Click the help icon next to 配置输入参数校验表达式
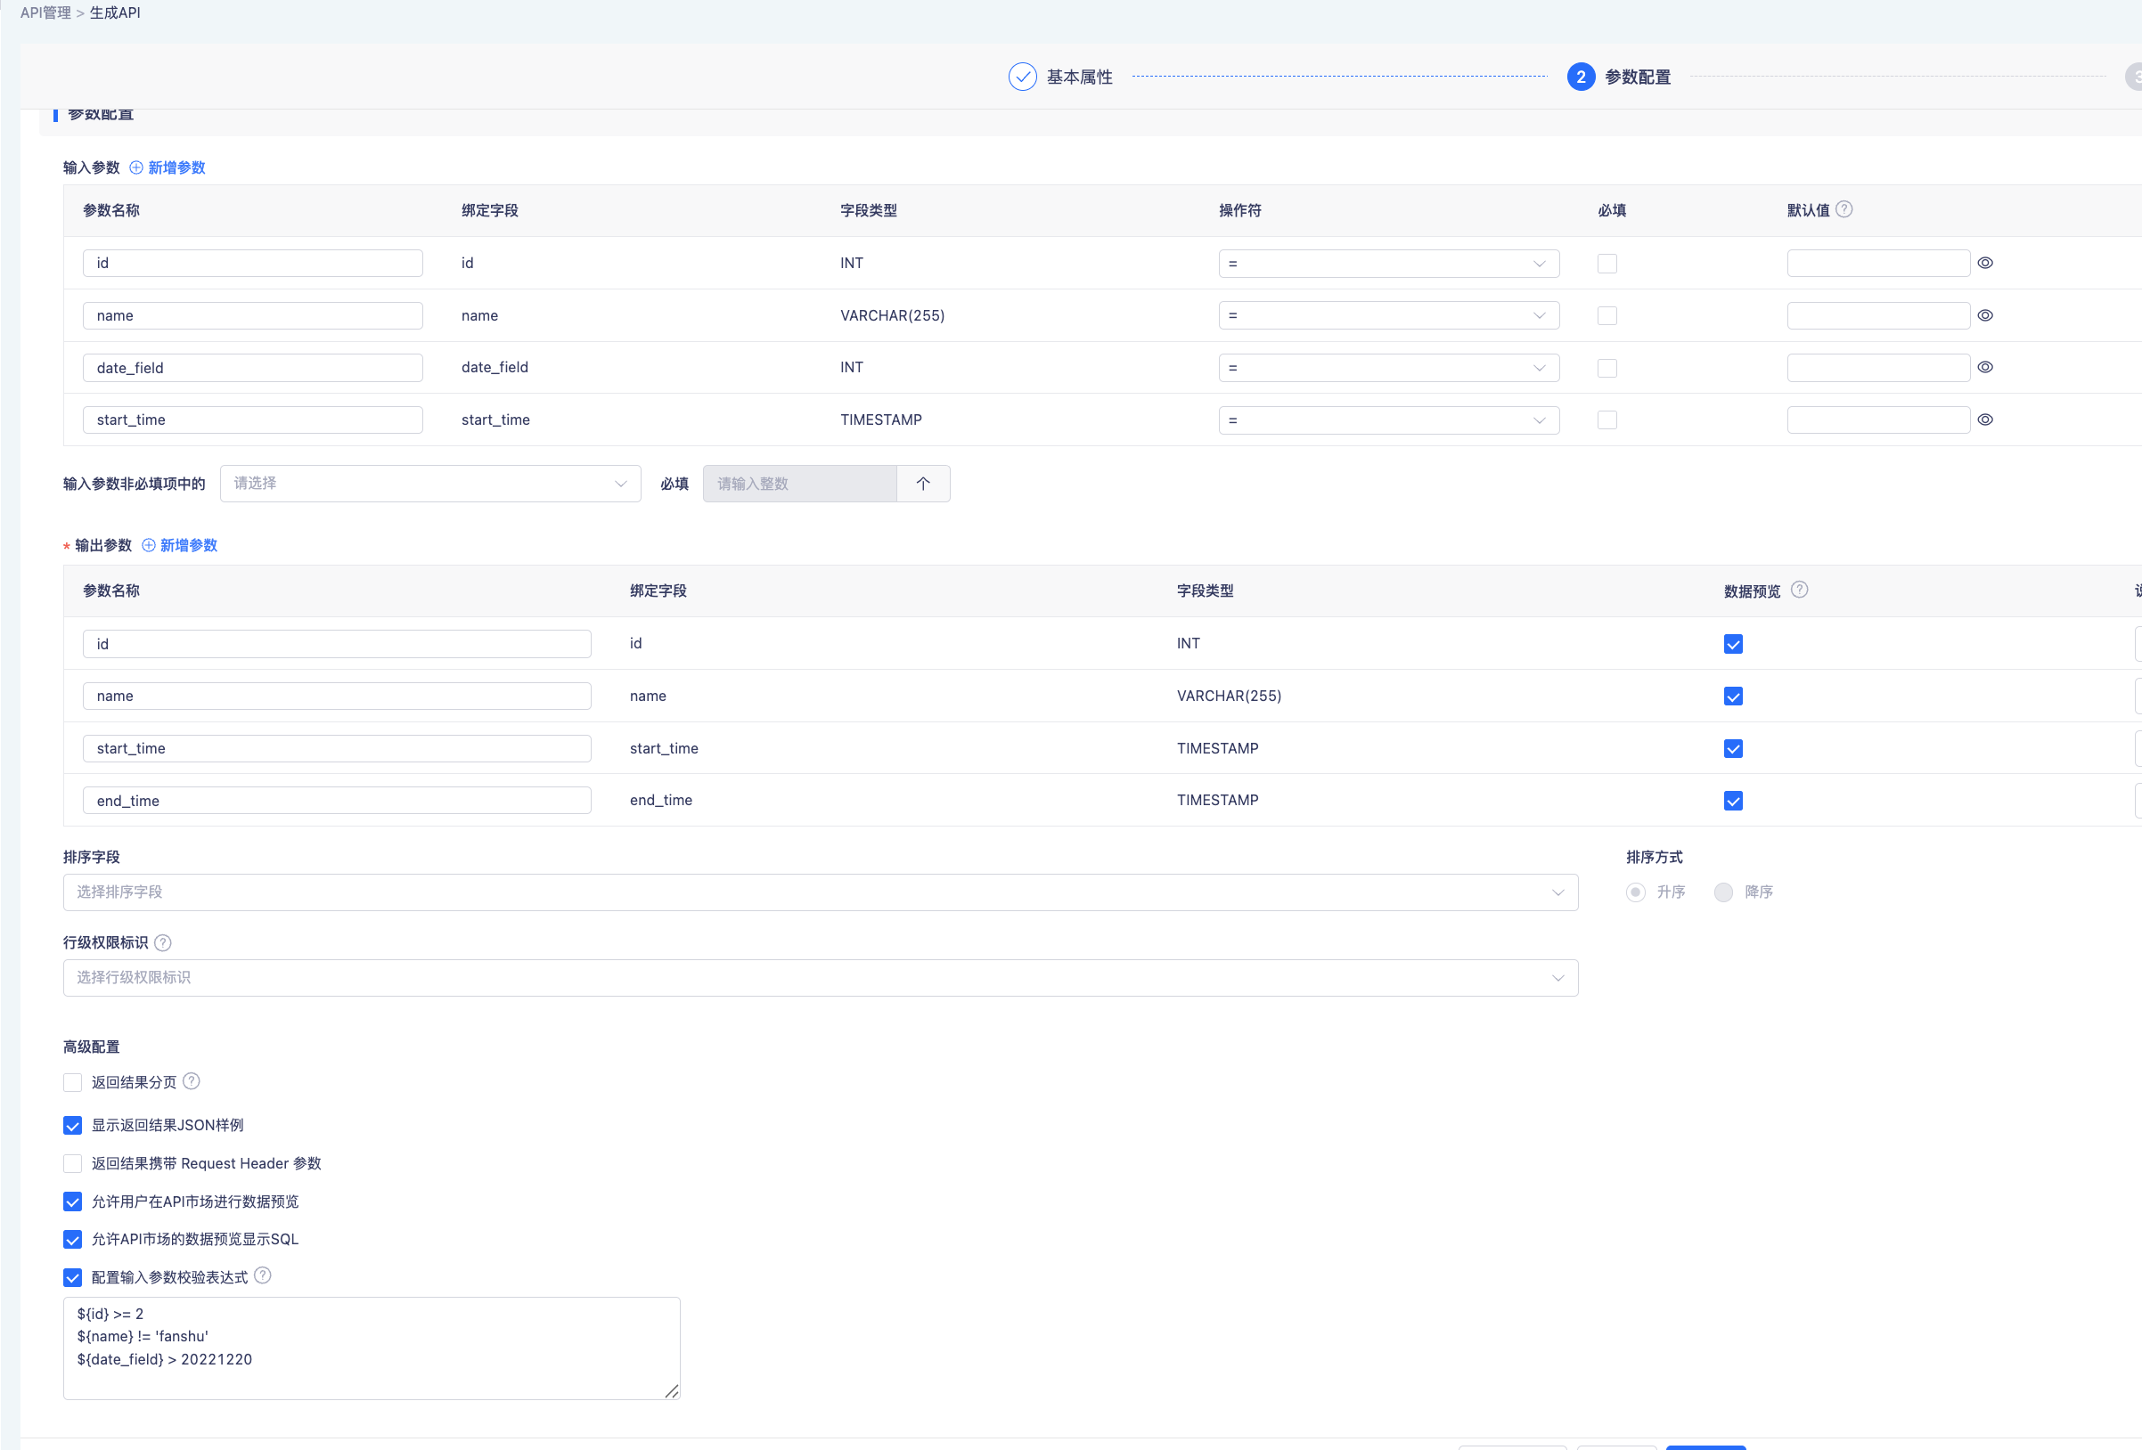Viewport: 2142px width, 1450px height. (263, 1276)
